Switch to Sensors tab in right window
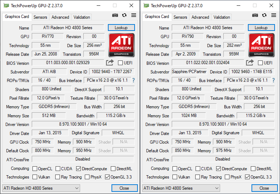The image size is (280, 194). click(x=180, y=17)
